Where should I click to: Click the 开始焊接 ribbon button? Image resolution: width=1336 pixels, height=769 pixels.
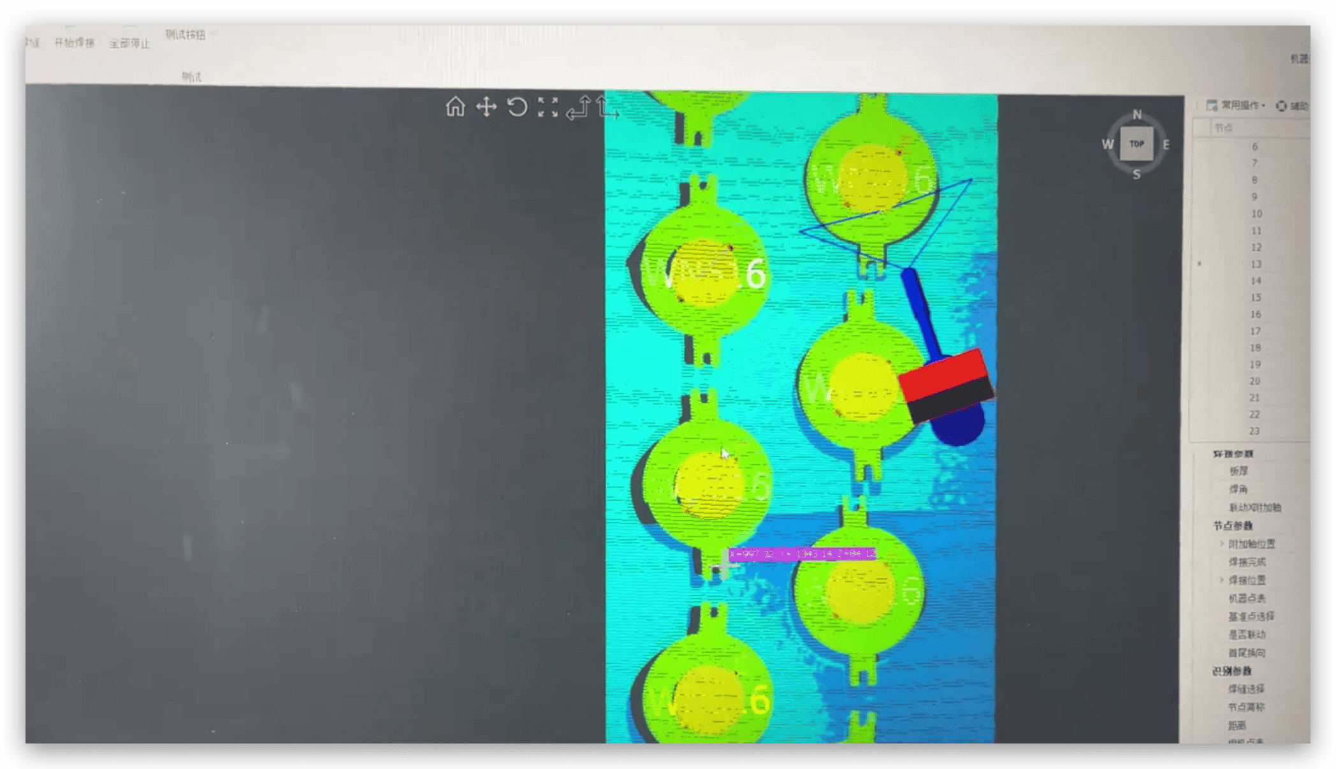(74, 43)
